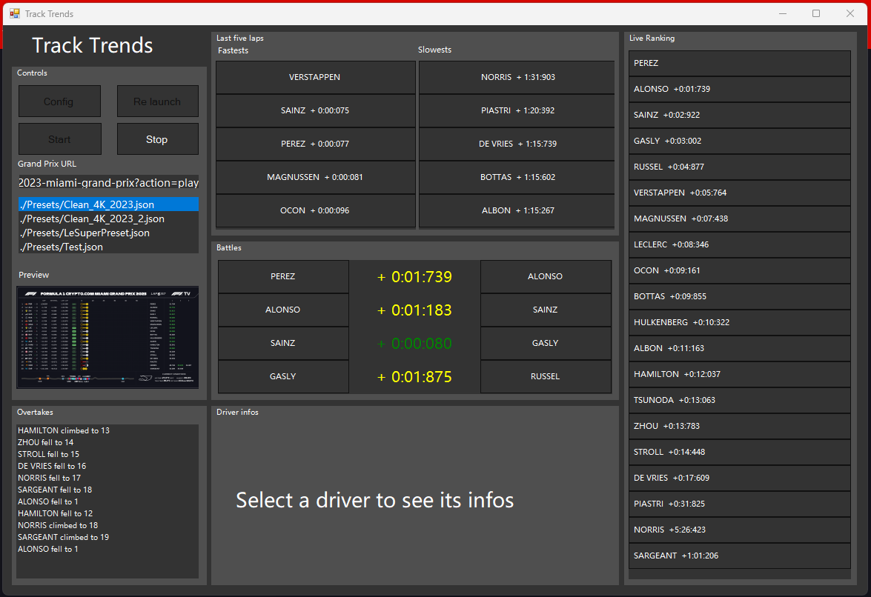Click the Track Trends app icon in title bar

point(14,13)
